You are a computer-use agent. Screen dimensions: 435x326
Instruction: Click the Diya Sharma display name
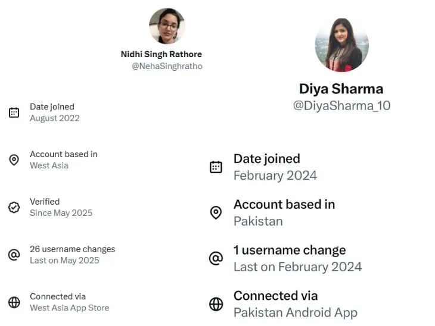point(341,89)
